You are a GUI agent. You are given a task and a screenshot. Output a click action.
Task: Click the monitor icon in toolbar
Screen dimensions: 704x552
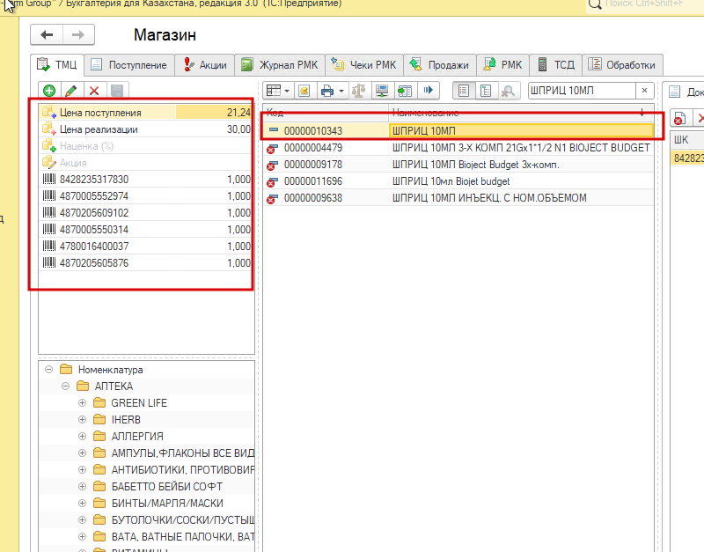coord(382,91)
